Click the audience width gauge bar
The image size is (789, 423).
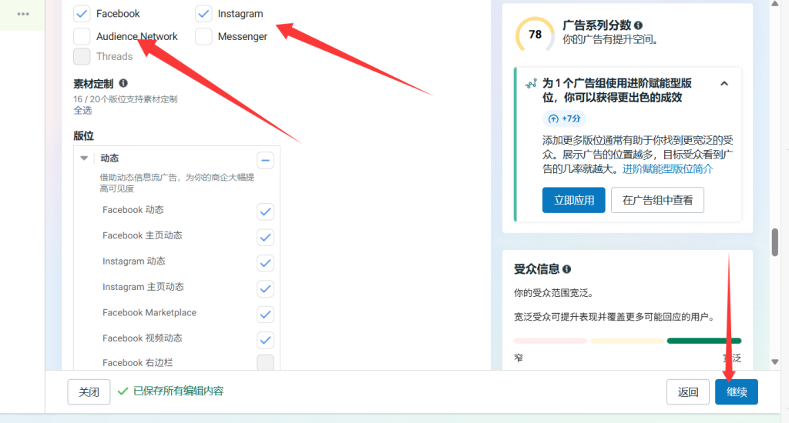click(627, 341)
